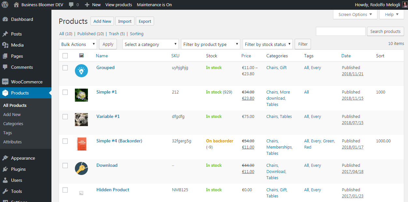Open the comments bubble icon in admin bar
The image size is (408, 202).
pyautogui.click(x=71, y=5)
